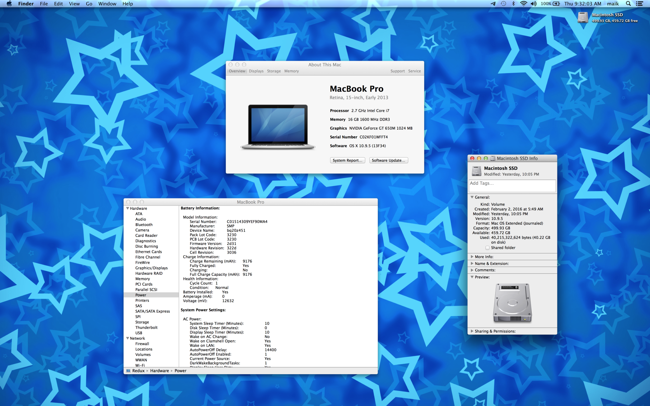650x406 pixels.
Task: Open Notification Center list icon
Action: pos(640,4)
